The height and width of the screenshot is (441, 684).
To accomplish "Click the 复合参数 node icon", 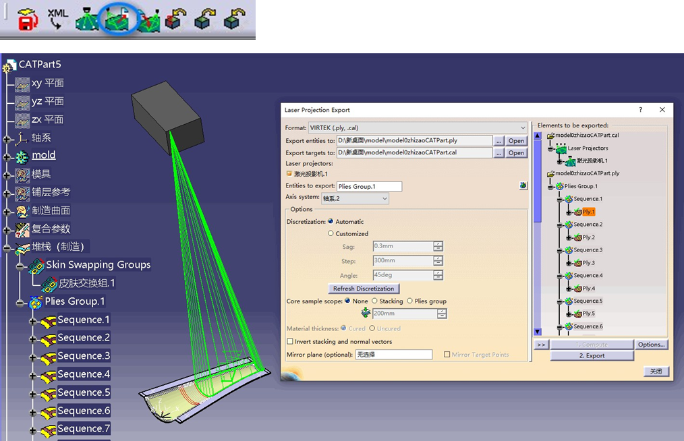I will (22, 230).
